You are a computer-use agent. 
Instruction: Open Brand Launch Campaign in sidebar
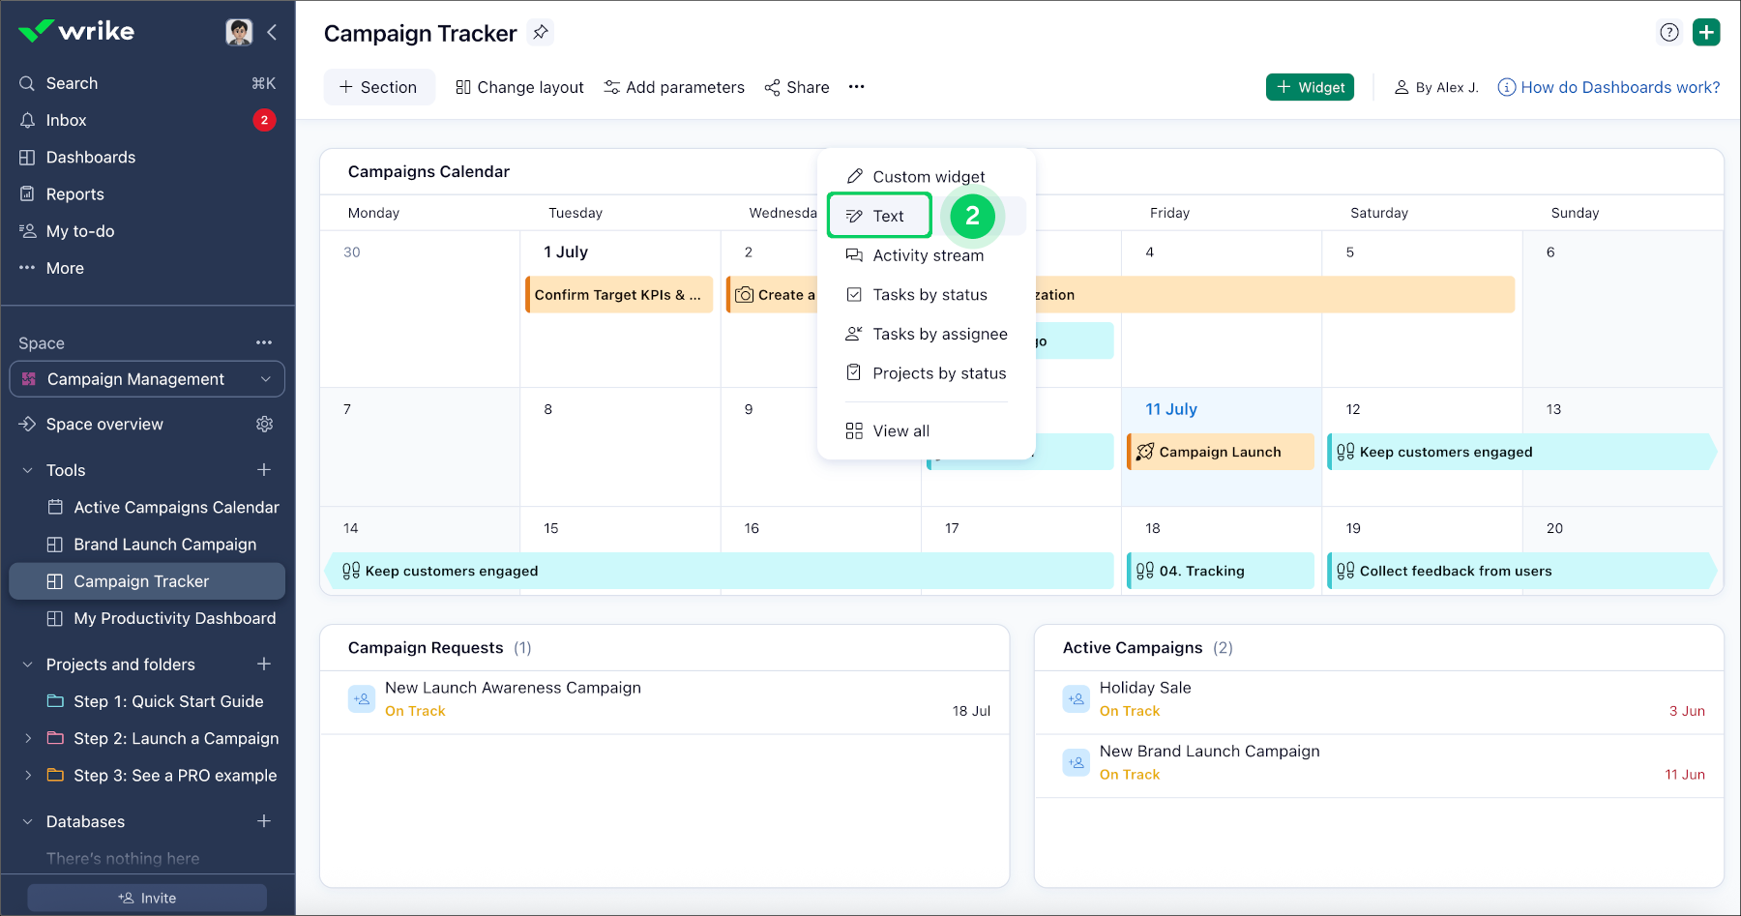point(164,545)
